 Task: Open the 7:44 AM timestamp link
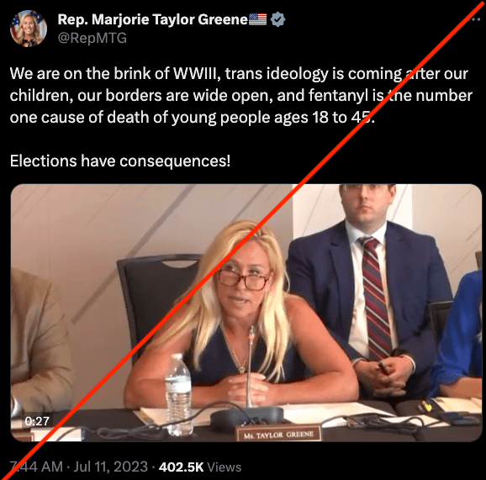tap(36, 467)
